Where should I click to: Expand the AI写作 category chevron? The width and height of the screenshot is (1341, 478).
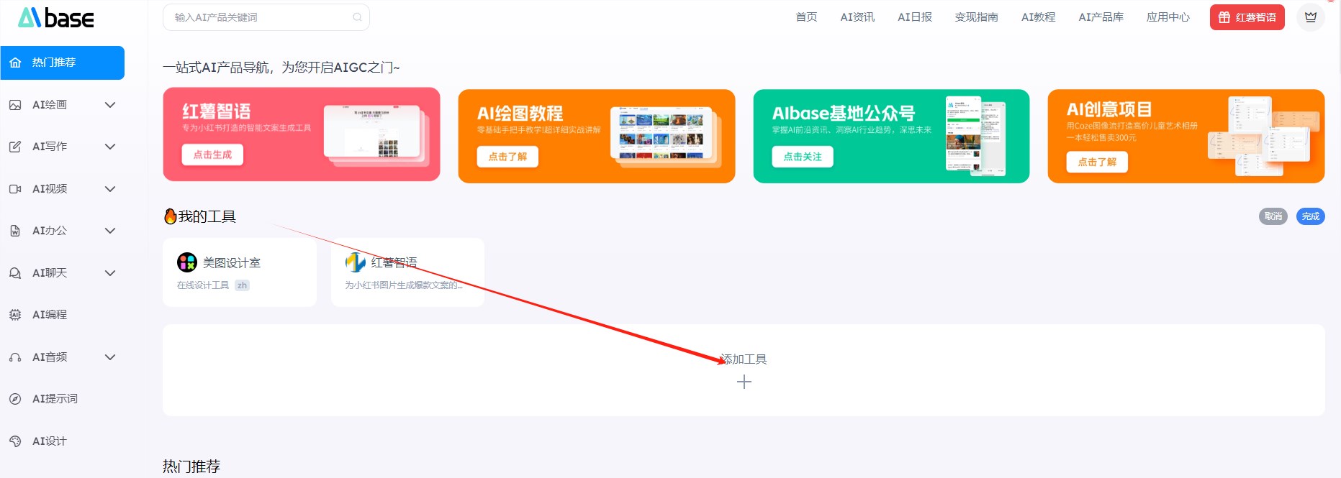pos(110,147)
